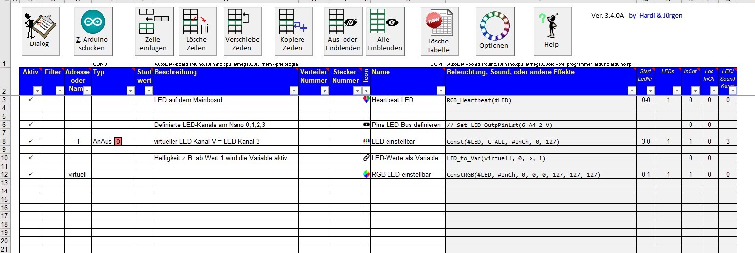The image size is (755, 253).
Task: Expand the Beschreibung column filter dropdown
Action: tap(293, 91)
